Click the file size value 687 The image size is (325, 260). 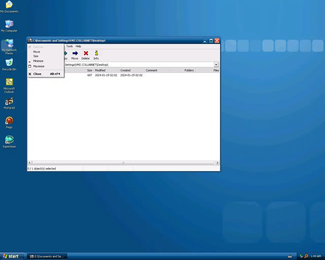pos(90,75)
